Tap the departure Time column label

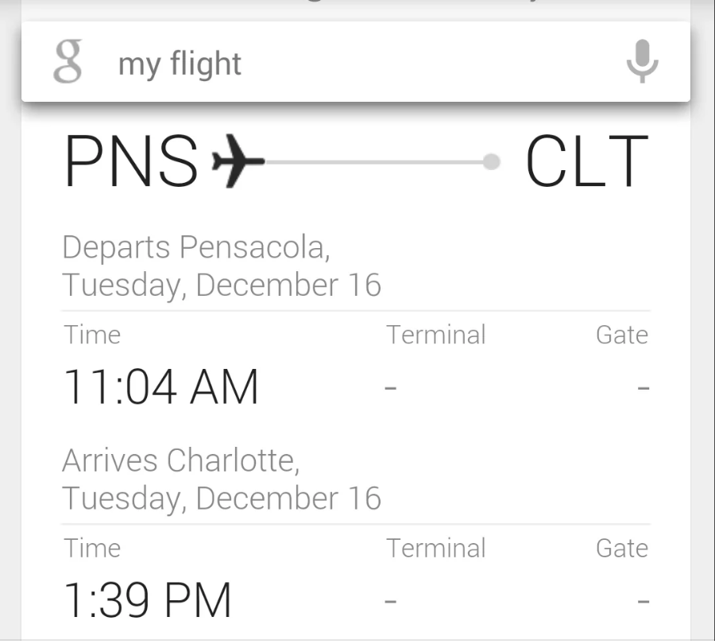(x=92, y=335)
